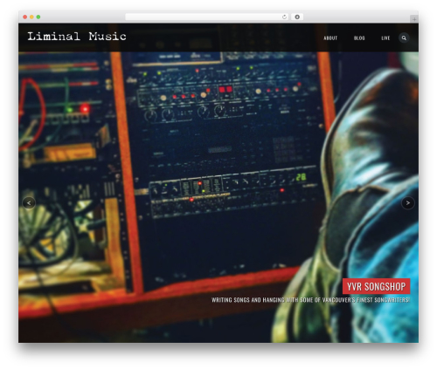Minimize window with yellow traffic light

click(x=31, y=17)
